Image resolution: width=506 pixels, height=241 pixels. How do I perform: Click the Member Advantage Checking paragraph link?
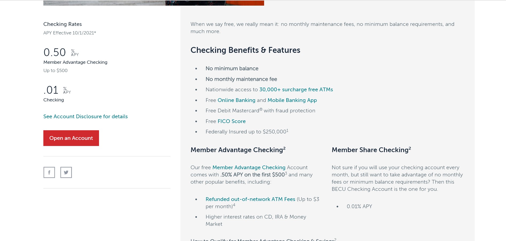(x=249, y=167)
